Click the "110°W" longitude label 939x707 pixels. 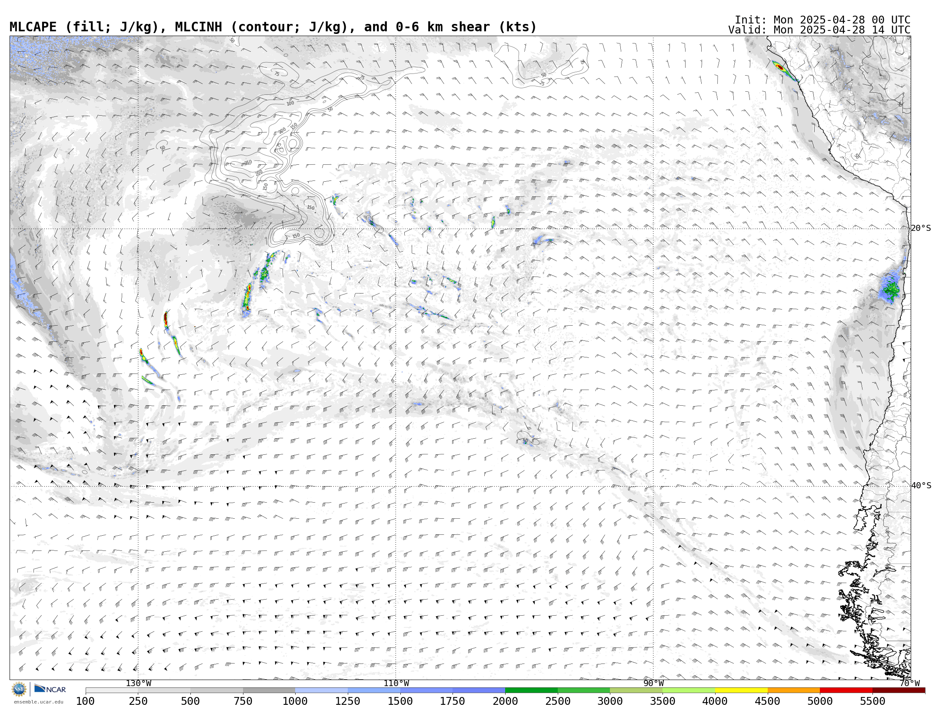coord(396,683)
